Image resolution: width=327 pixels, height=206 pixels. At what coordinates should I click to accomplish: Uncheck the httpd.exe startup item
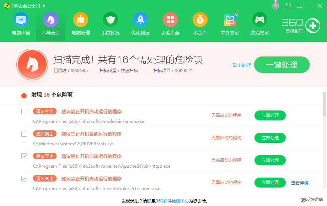click(x=24, y=156)
